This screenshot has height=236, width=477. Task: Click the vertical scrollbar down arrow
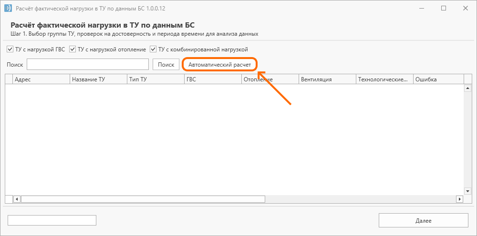(x=467, y=191)
